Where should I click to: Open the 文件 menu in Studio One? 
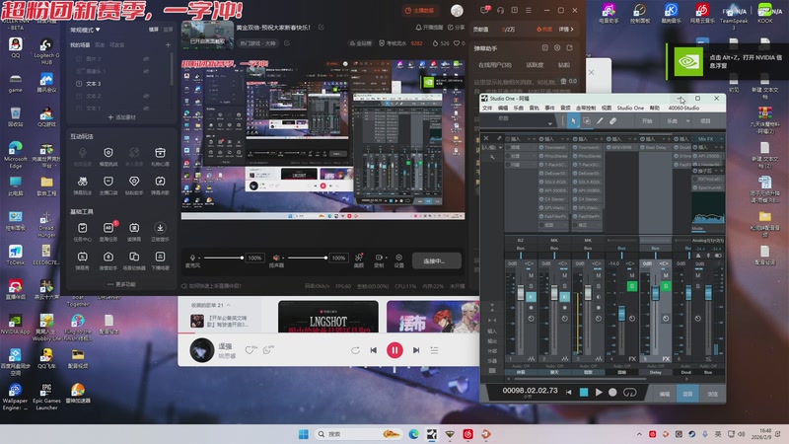(487, 108)
